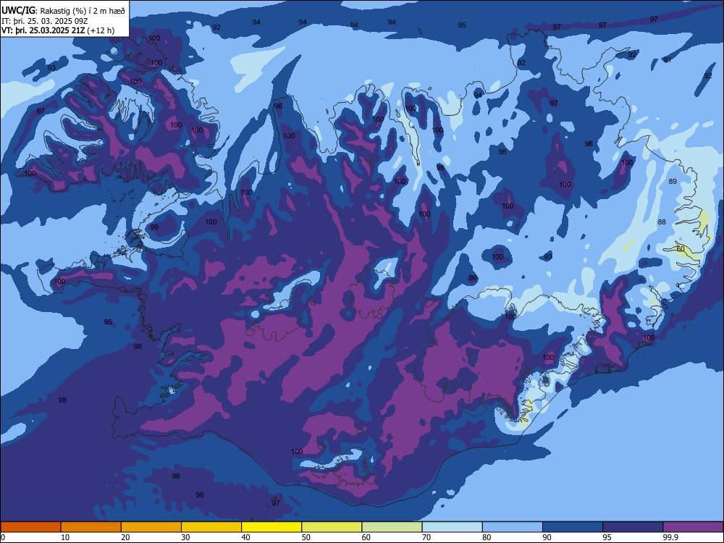Click the '60' value on the east coast
724x543 pixels.
pos(681,249)
